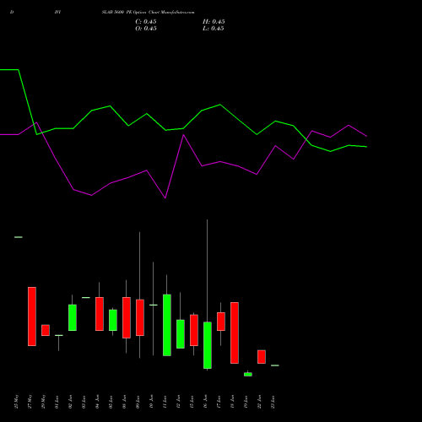
Task: Select the tall green candlestick above 11 Jun
Action: [167, 325]
